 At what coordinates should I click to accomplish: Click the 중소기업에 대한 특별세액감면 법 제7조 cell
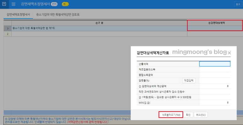point(99,28)
